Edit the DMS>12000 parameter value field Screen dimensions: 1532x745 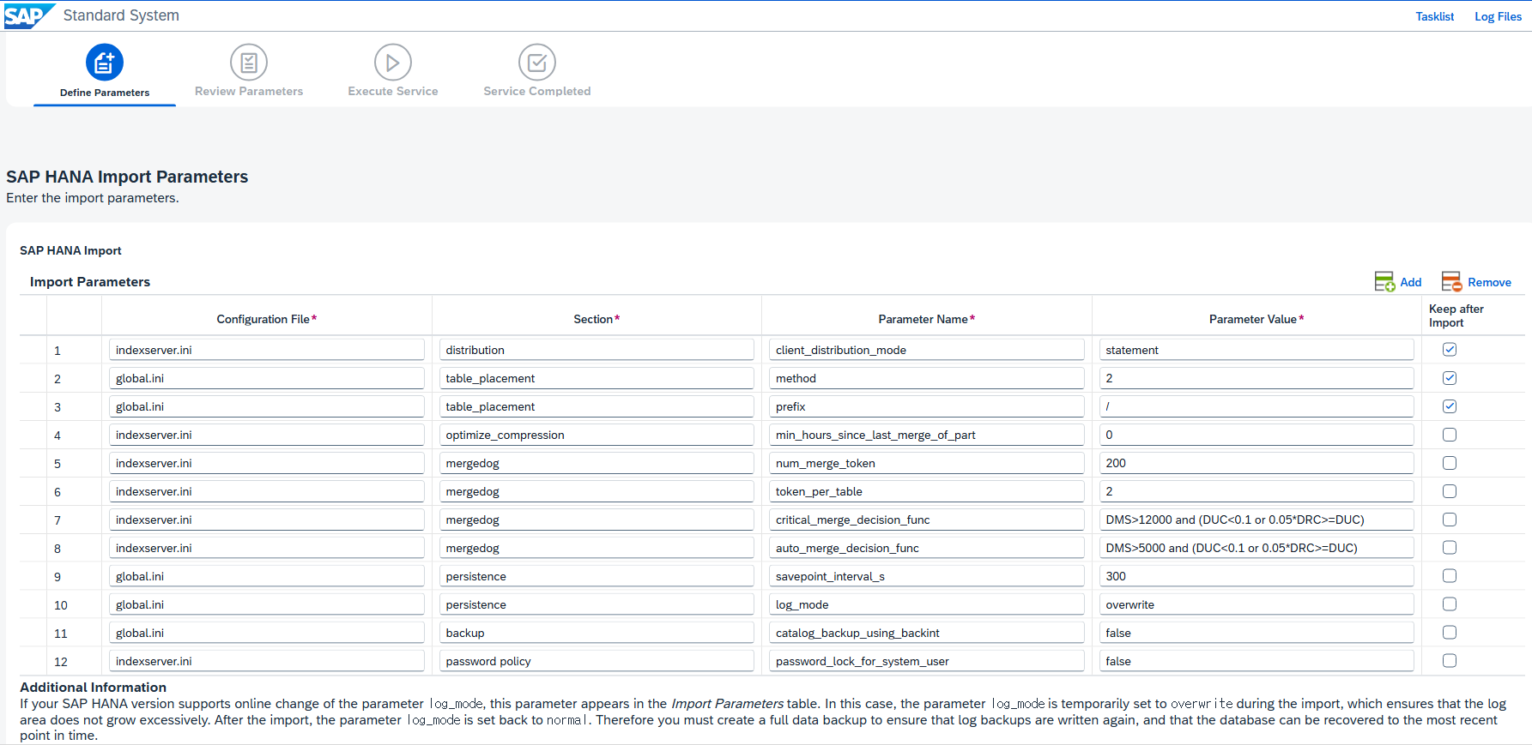(1256, 520)
